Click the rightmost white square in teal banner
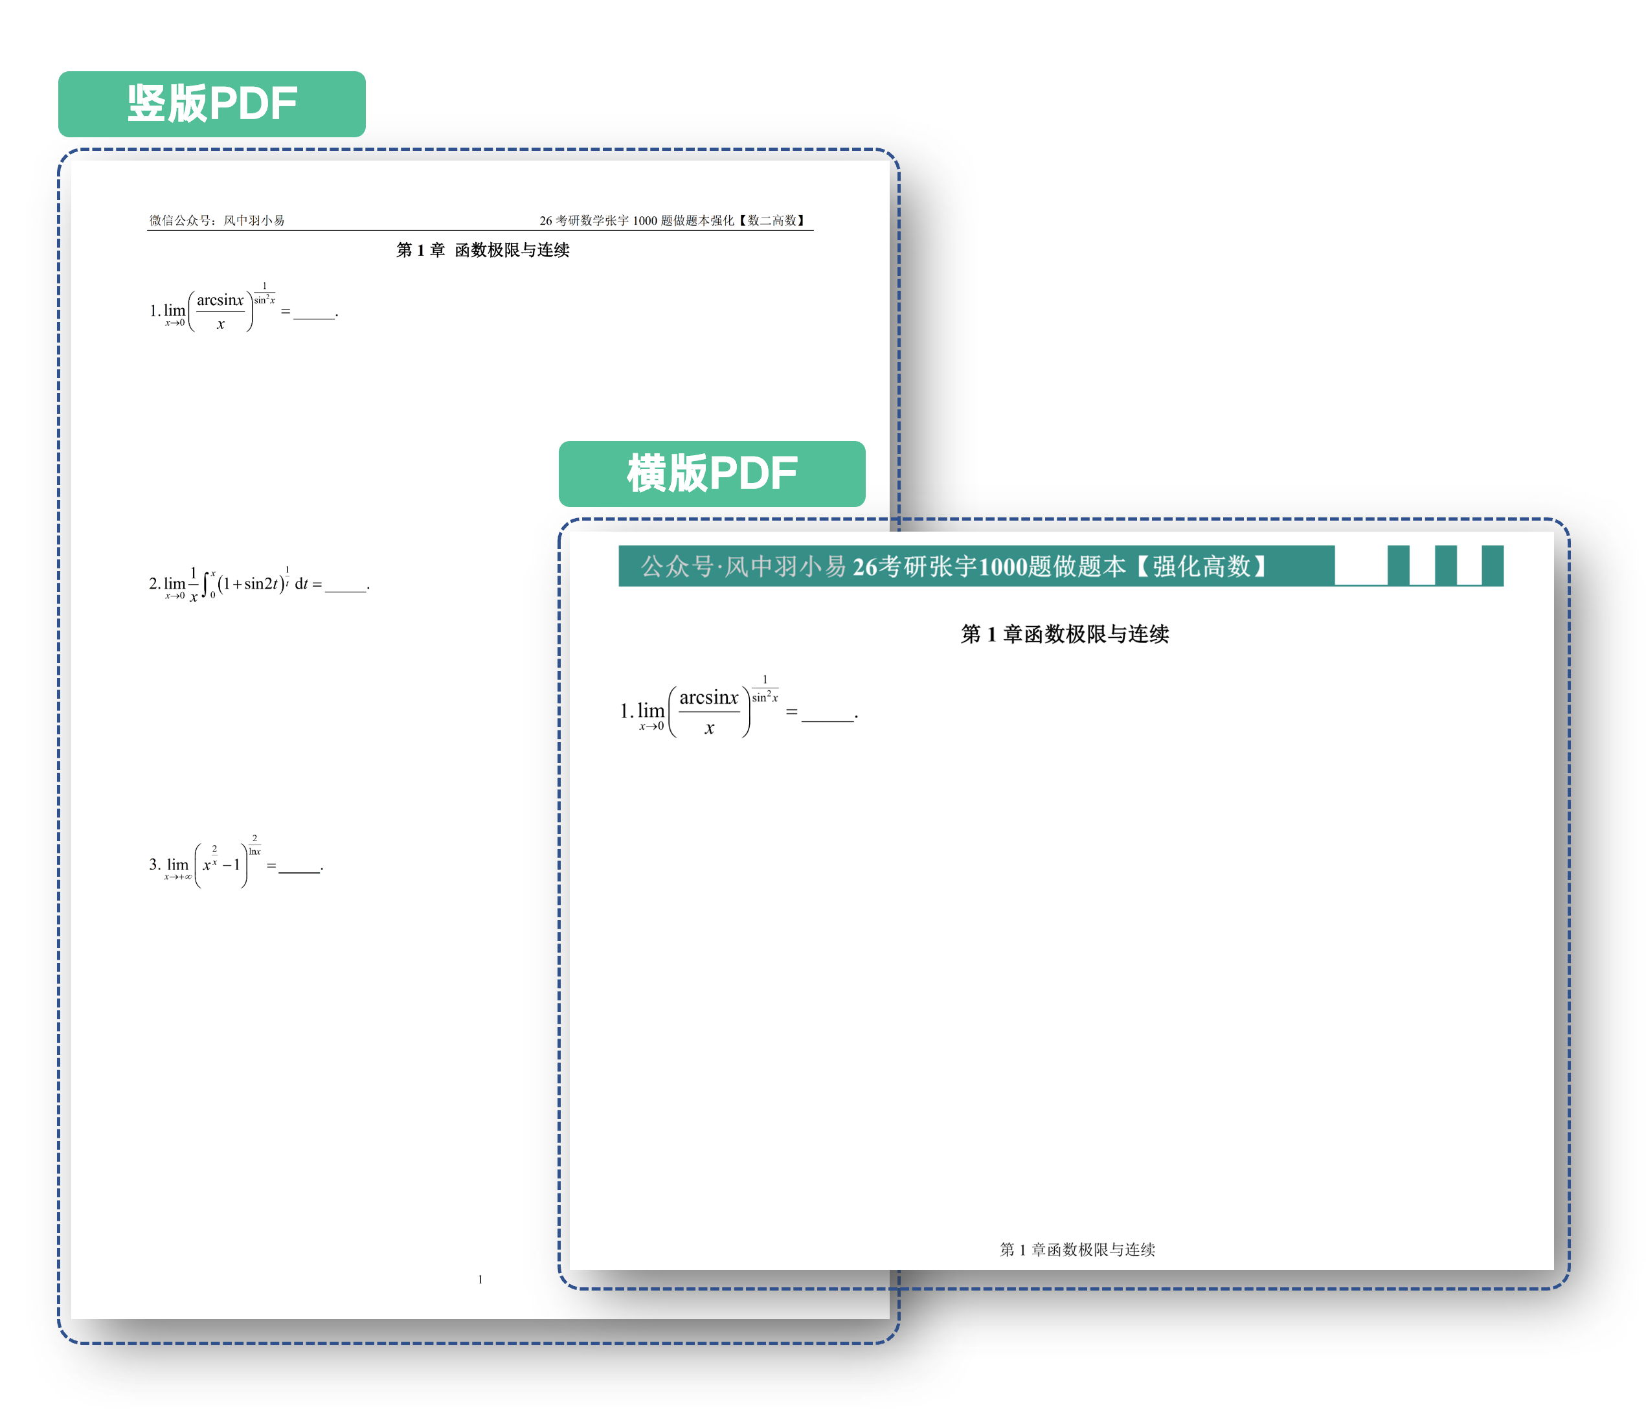 [1469, 566]
